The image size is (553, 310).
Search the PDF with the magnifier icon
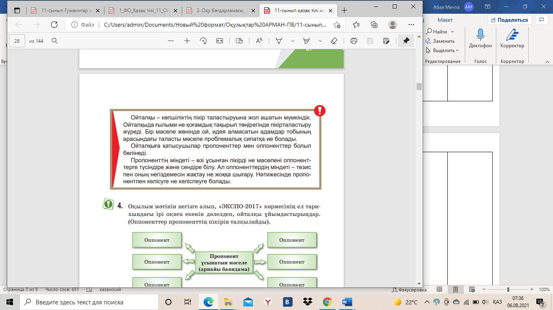(x=55, y=41)
